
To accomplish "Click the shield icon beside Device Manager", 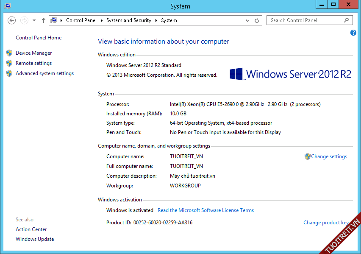I will point(9,53).
